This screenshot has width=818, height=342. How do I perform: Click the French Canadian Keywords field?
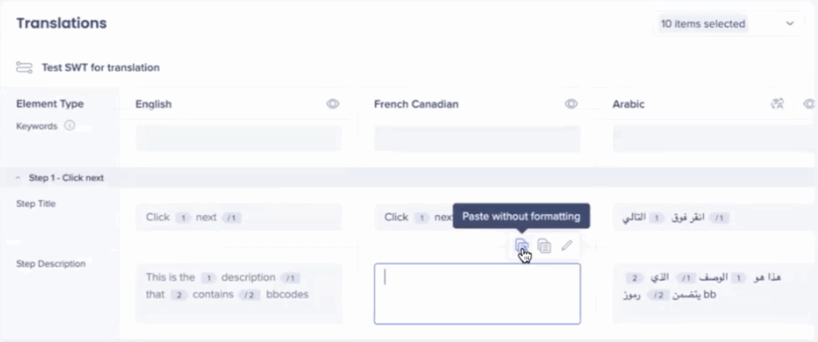pyautogui.click(x=477, y=138)
